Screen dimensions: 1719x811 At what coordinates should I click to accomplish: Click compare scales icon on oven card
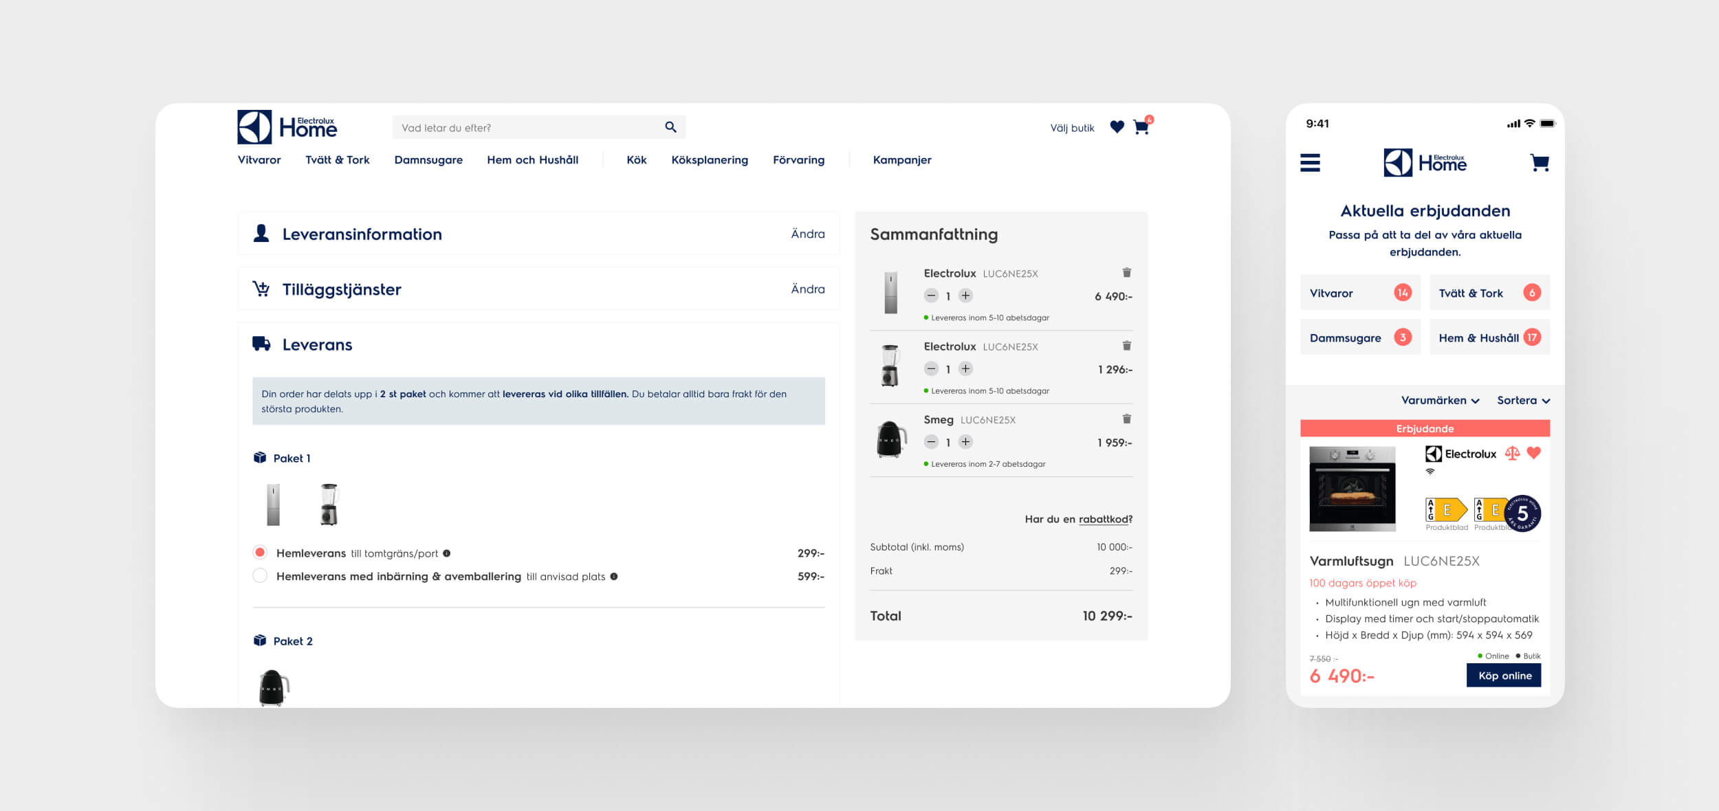pyautogui.click(x=1512, y=454)
